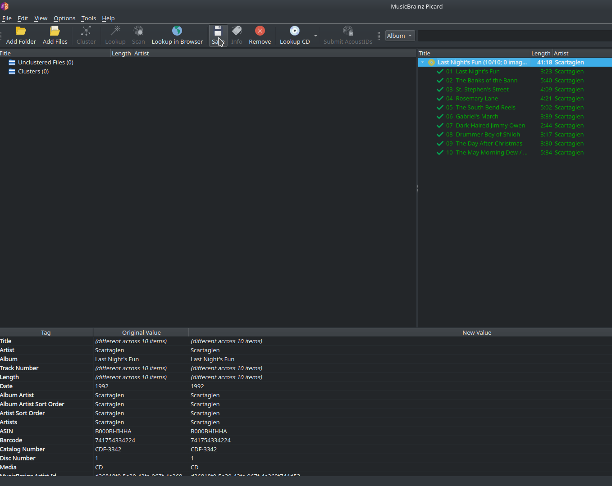The image size is (612, 486).
Task: Click the Barcode new value 741754334224
Action: coord(210,440)
